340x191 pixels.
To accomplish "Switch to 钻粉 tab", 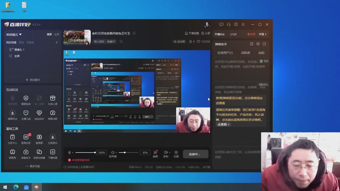I will coord(261,53).
